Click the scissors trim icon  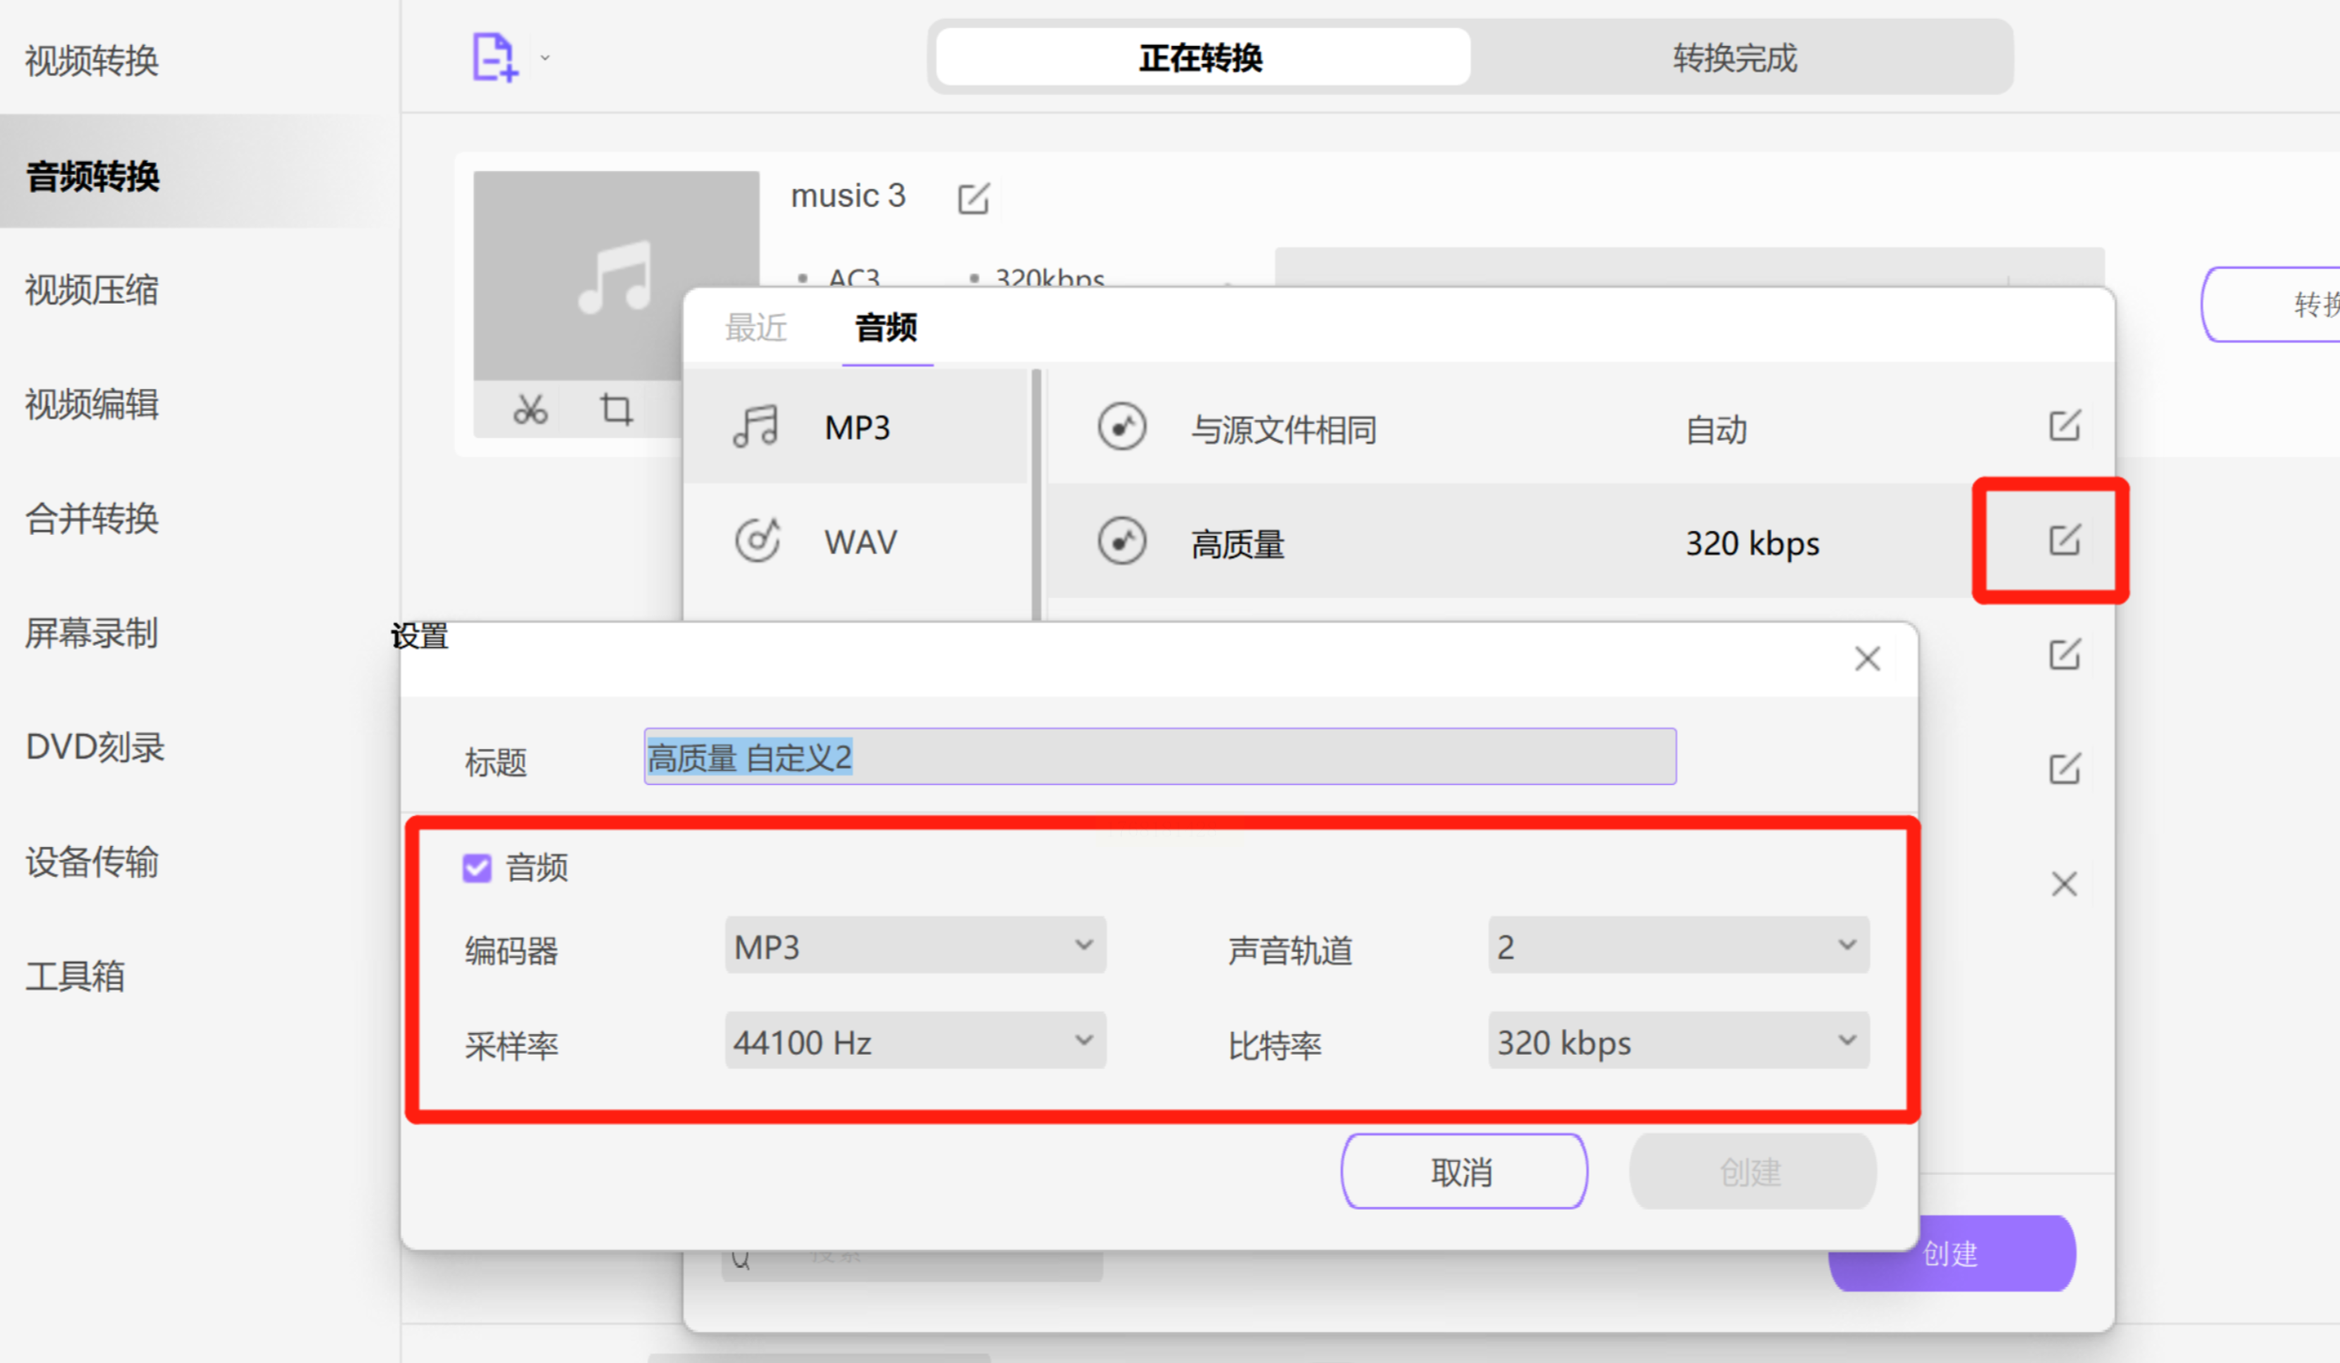click(530, 410)
